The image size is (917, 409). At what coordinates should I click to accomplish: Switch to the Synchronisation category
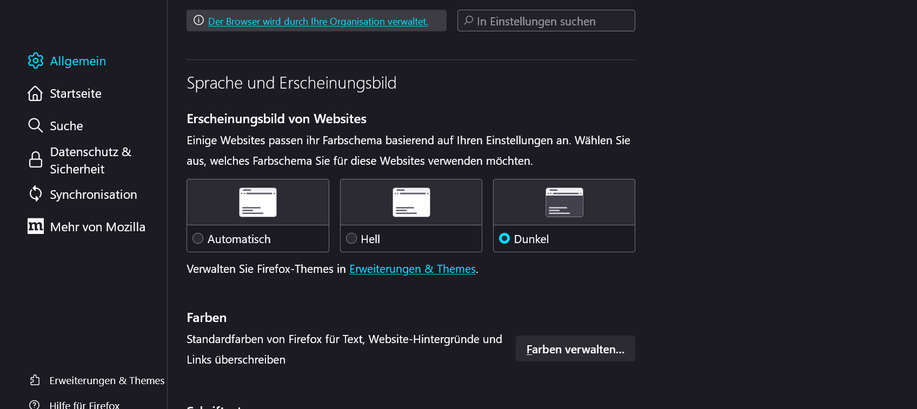(x=94, y=195)
